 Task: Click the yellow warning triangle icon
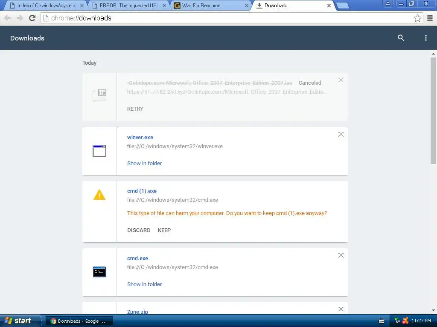coord(99,195)
